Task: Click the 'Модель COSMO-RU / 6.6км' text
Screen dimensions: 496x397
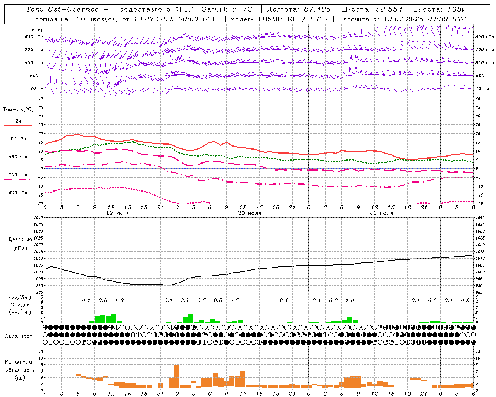Action: (x=279, y=19)
